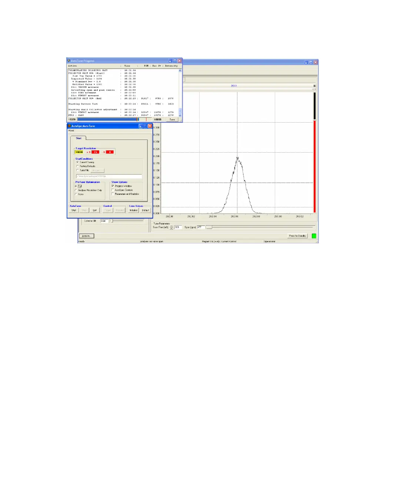
Task: Click the Span (ppm) slider handle
Action: [209, 227]
